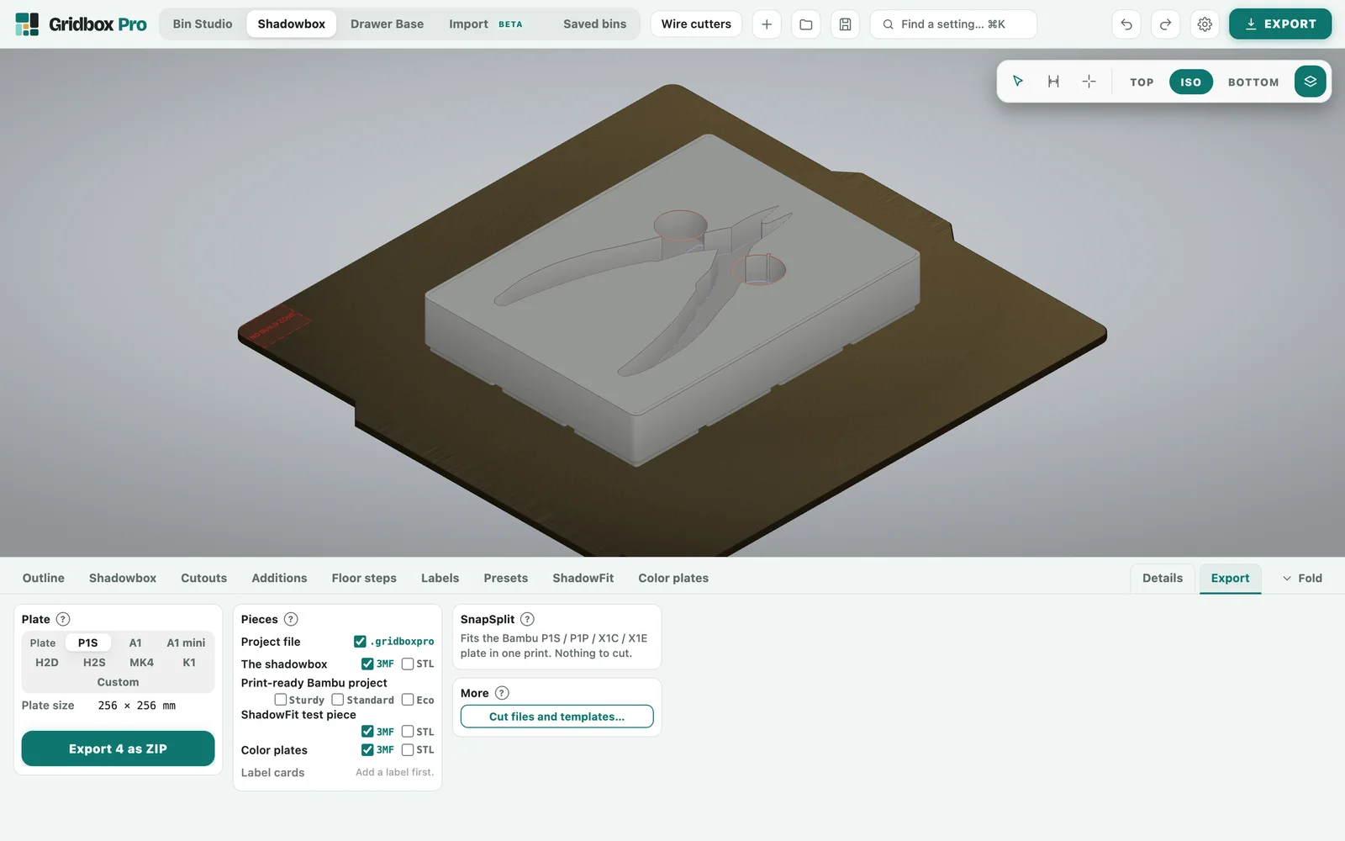The height and width of the screenshot is (841, 1345).
Task: Open settings with the gear icon
Action: tap(1205, 24)
